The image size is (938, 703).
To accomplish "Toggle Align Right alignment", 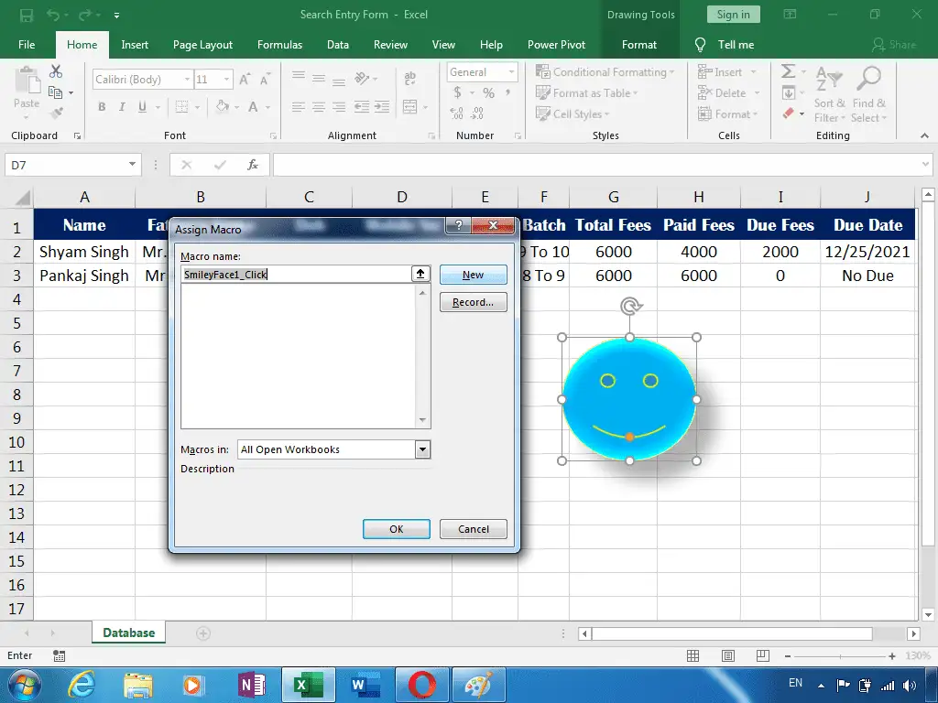I will coord(339,107).
